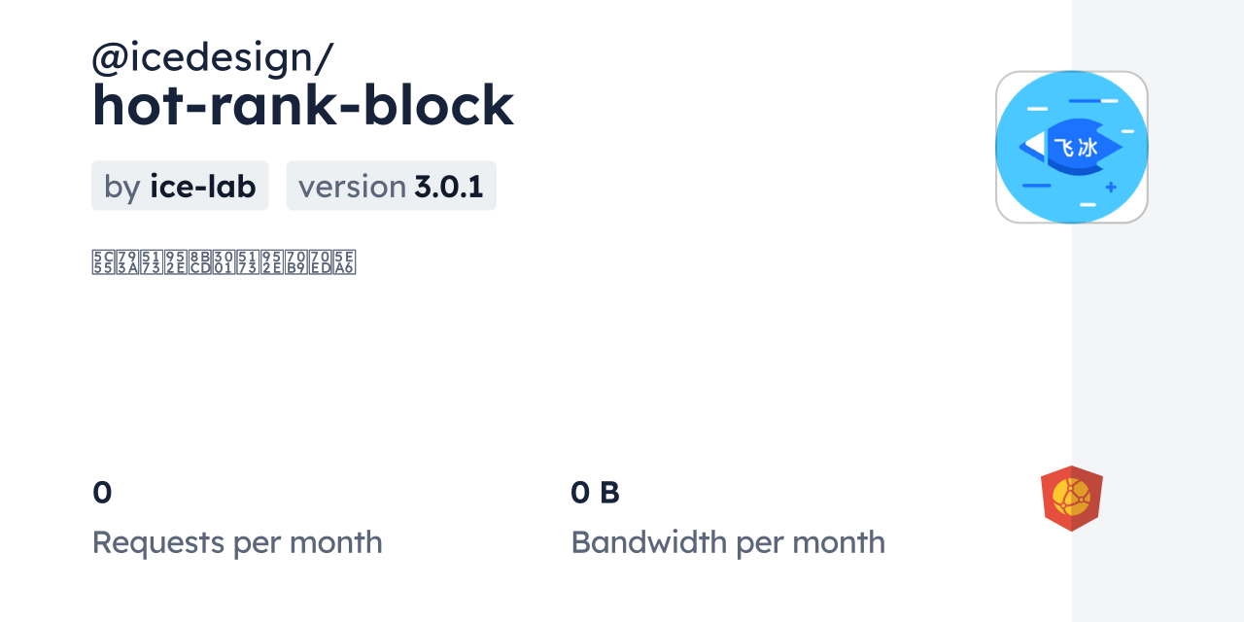Click the orange globe inside the jsDelivr shield
1244x622 pixels.
click(1071, 497)
